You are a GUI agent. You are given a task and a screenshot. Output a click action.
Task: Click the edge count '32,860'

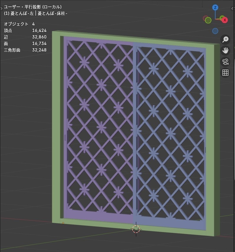pyautogui.click(x=39, y=37)
